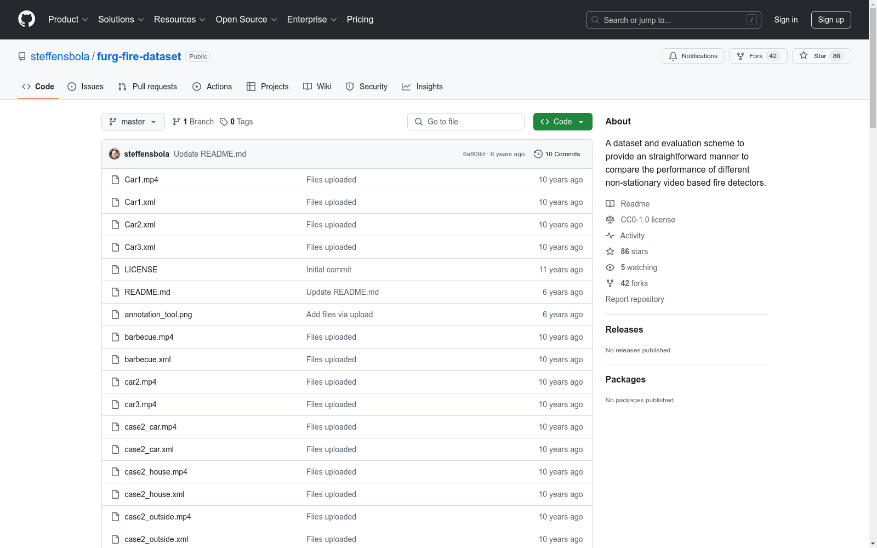Expand the Solutions menu
This screenshot has width=877, height=548.
121,19
